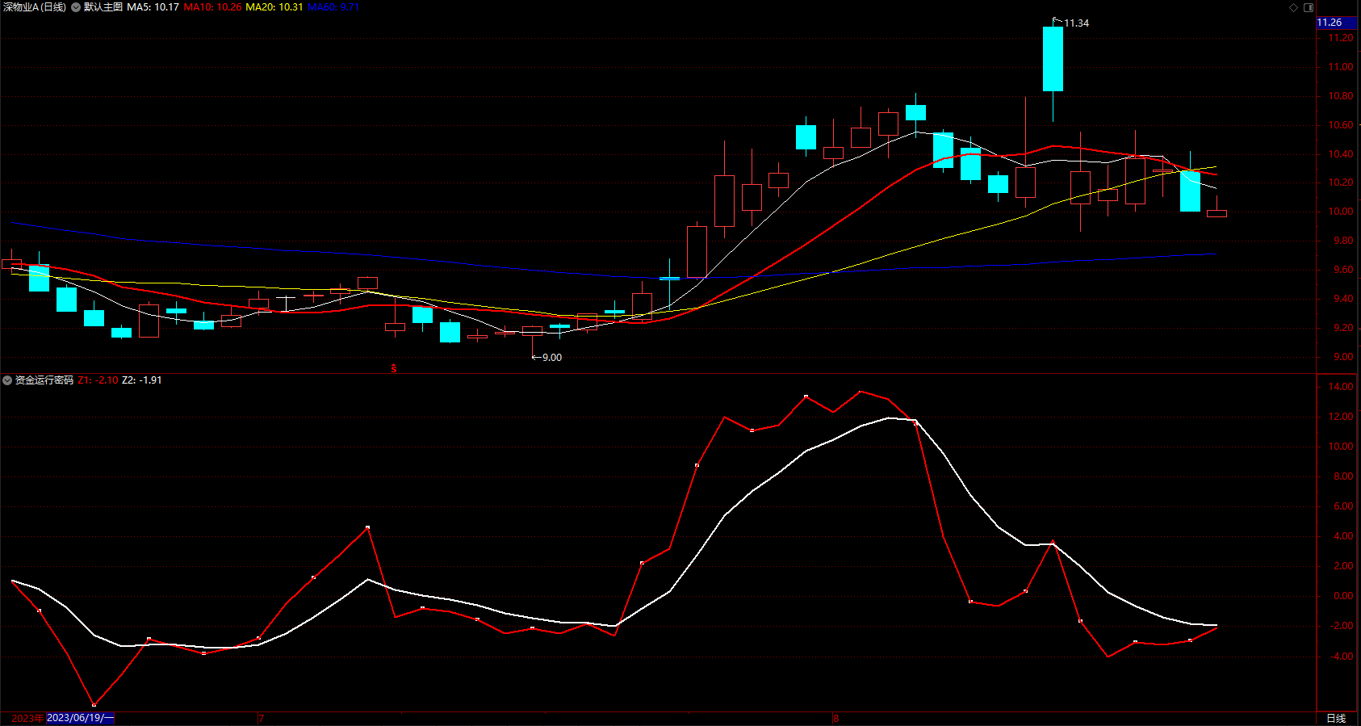The height and width of the screenshot is (726, 1361).
Task: Click the diamond marker icon at top right
Action: 1293,7
